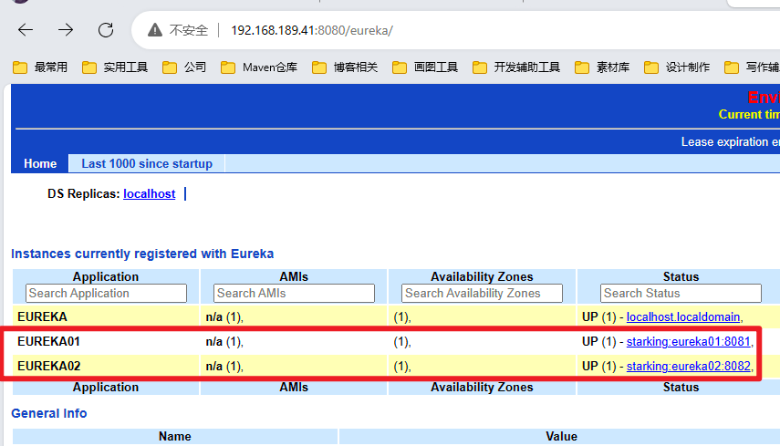Click the top Availability Zones column header
This screenshot has height=446, width=780.
(x=482, y=276)
